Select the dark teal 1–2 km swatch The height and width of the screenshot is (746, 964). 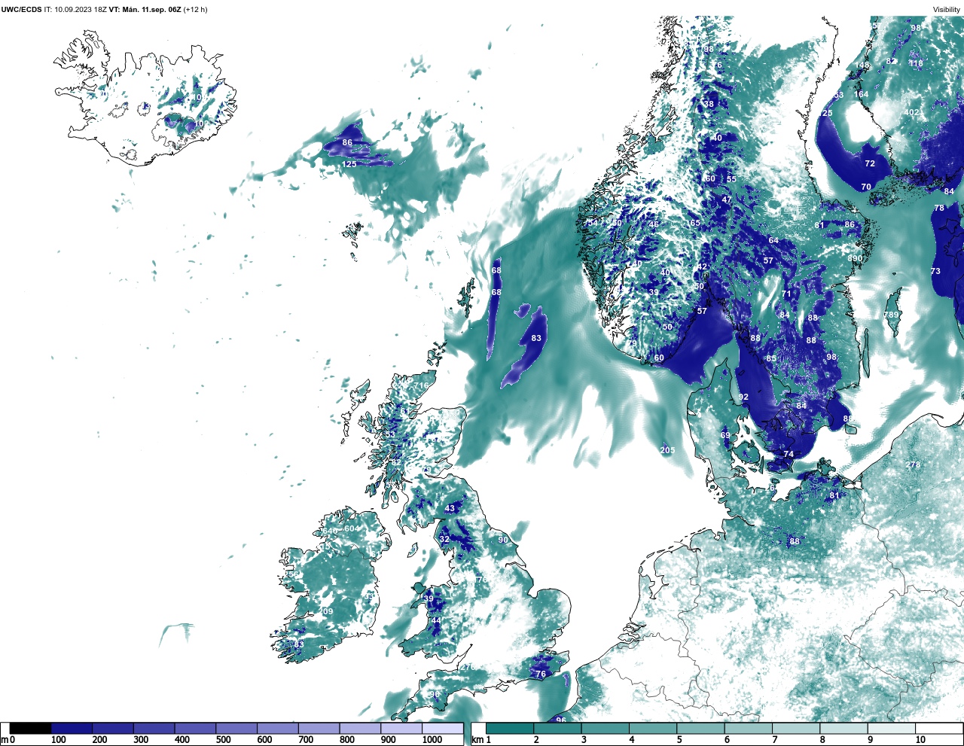(x=510, y=729)
